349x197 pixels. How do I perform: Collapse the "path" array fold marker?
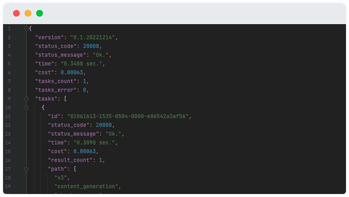point(26,169)
